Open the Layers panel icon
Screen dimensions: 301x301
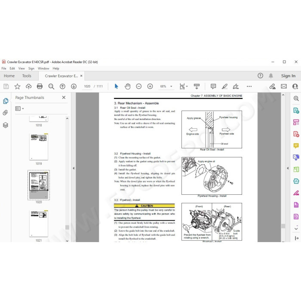point(5,125)
